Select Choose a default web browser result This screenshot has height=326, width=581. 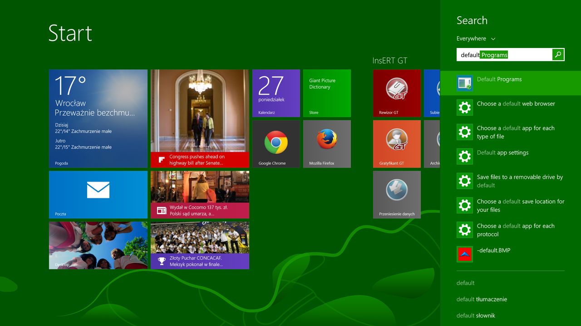click(x=516, y=104)
